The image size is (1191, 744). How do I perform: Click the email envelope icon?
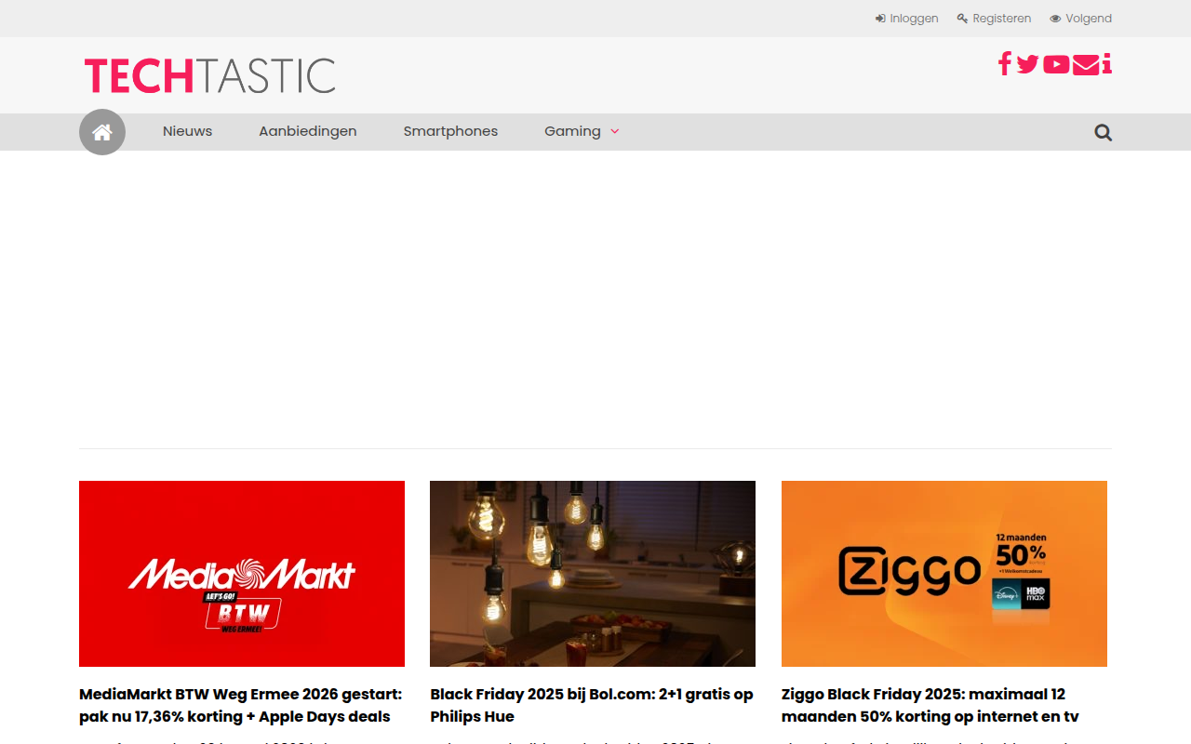(x=1086, y=64)
